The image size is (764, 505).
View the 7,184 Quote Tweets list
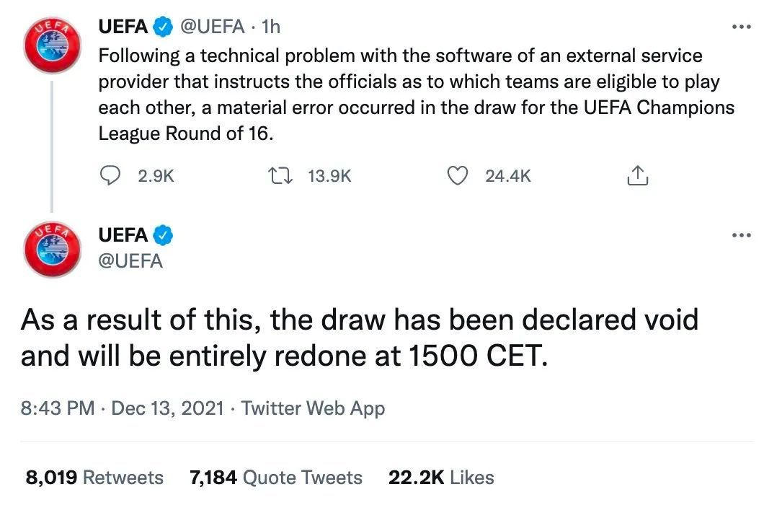pyautogui.click(x=275, y=478)
